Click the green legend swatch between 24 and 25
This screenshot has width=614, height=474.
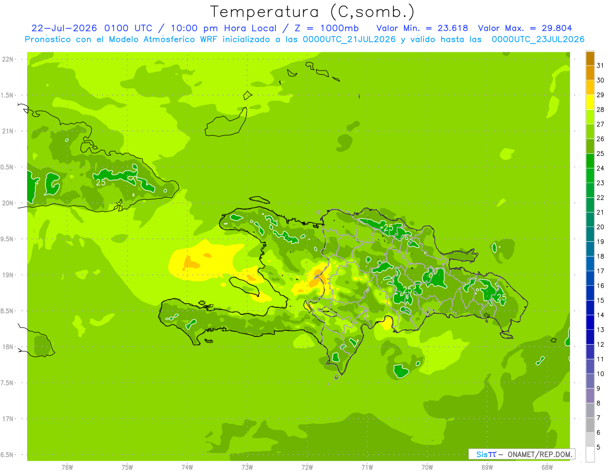590,161
